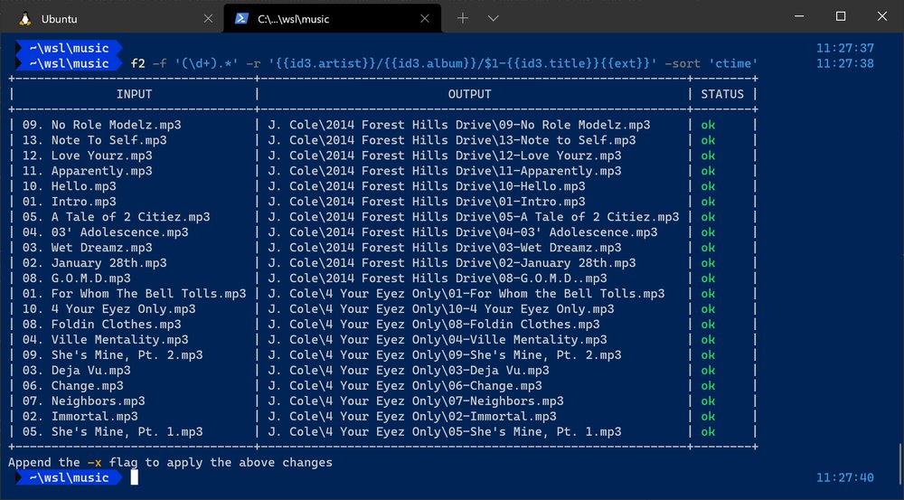Screen dimensions: 904x500
Task: Click the bottom ~\wsl\music prompt segment
Action: pyautogui.click(x=70, y=477)
